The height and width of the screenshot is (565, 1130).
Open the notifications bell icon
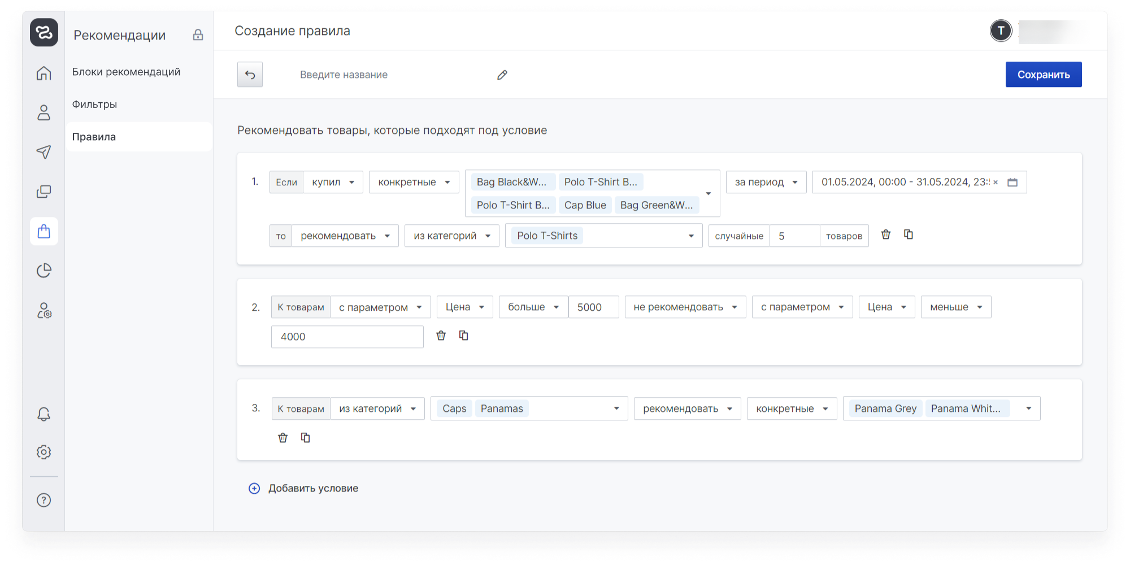[44, 414]
